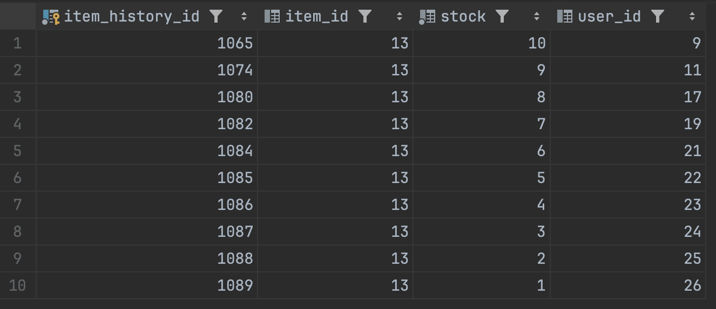Select the item_id cell in row 1087
This screenshot has width=716, height=309.
335,231
